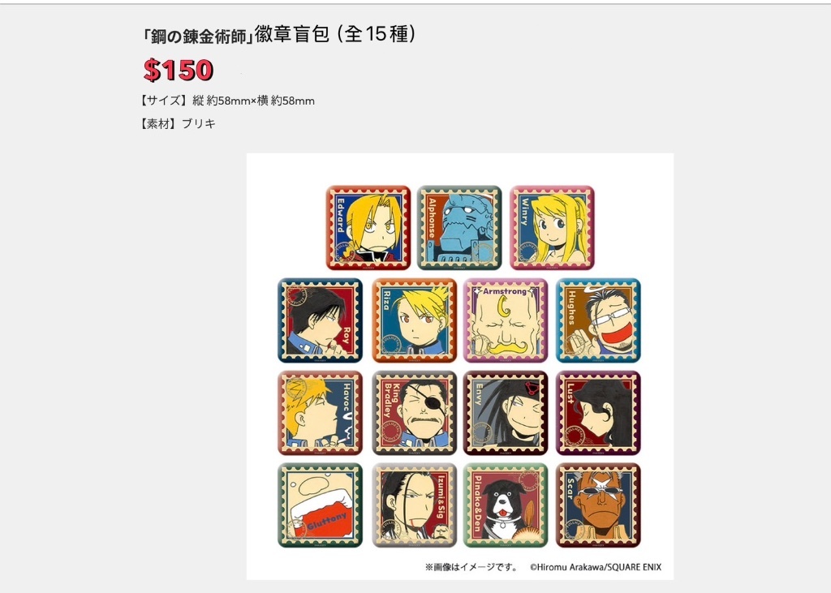Click the Lust badge
831x593 pixels.
(598, 413)
